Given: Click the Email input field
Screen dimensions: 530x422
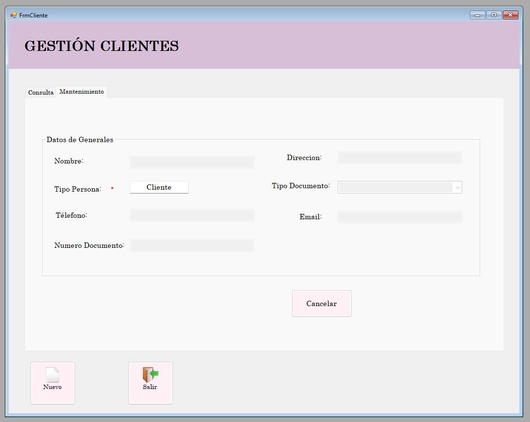Looking at the screenshot, I should point(400,217).
